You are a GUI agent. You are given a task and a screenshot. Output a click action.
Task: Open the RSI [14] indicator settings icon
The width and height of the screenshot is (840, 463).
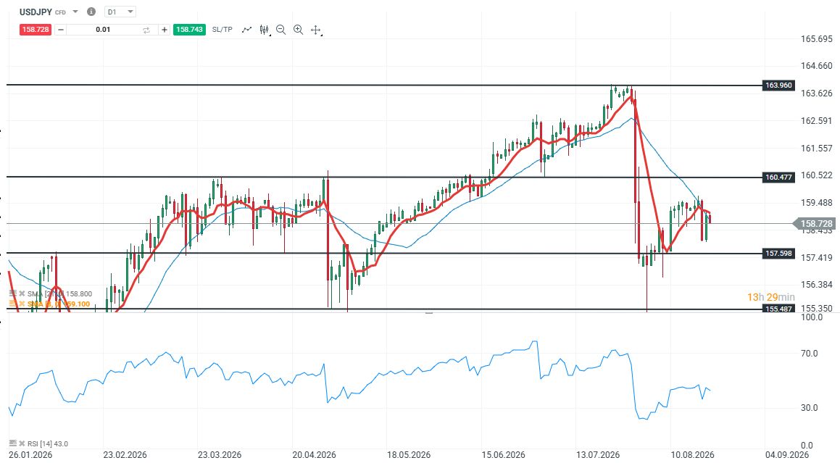[13, 443]
